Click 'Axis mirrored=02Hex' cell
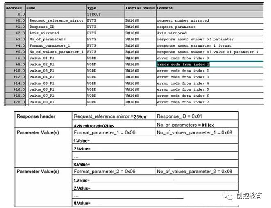 point(114,124)
